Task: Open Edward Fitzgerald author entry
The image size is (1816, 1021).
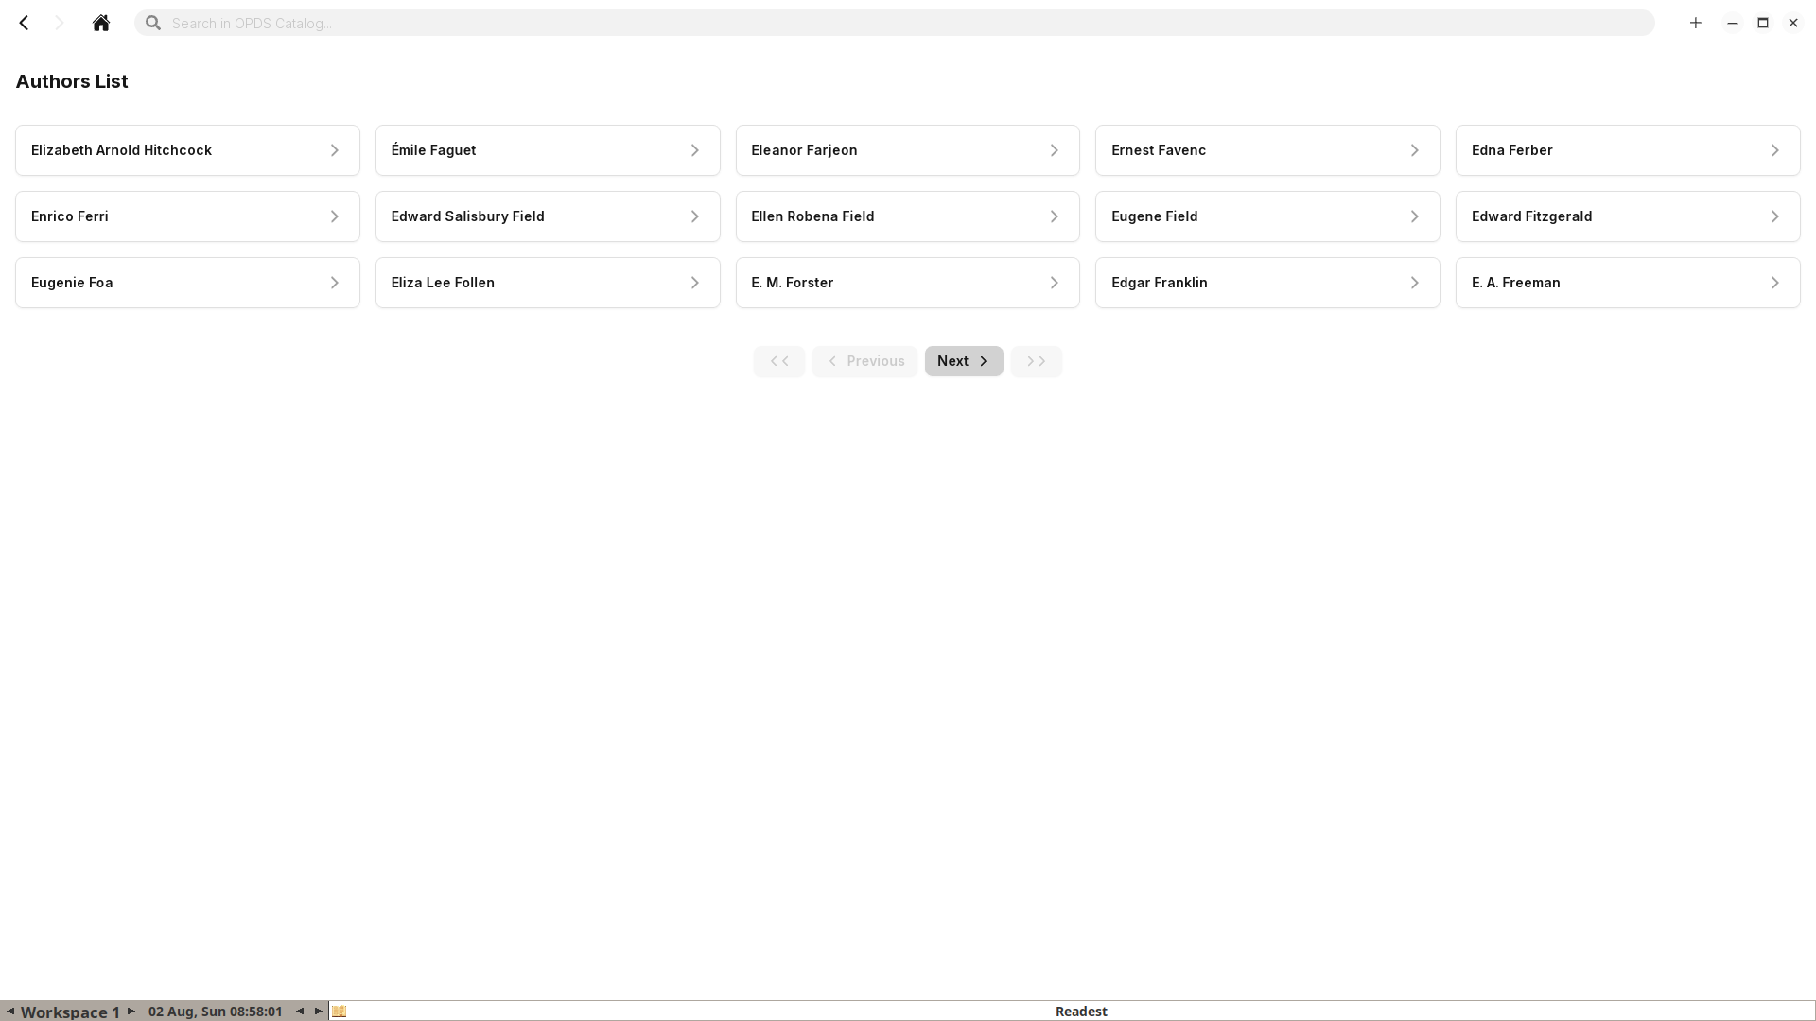Action: click(1628, 216)
